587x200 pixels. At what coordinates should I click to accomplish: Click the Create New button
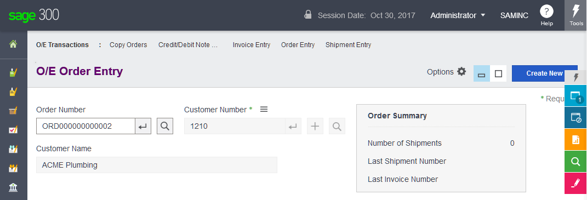click(544, 73)
